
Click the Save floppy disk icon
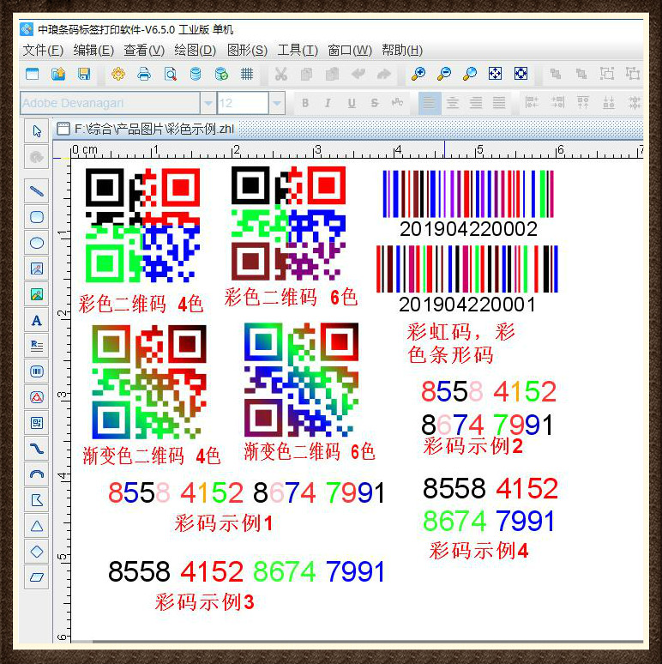tap(84, 74)
